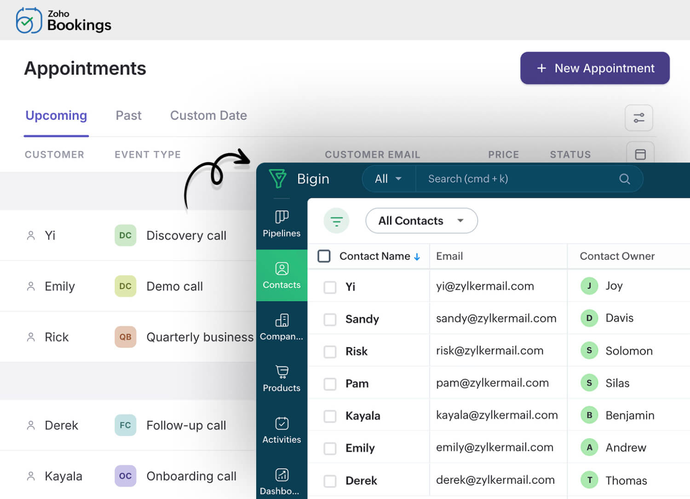
Task: Click the DC badge for Discovery call
Action: [x=125, y=235]
